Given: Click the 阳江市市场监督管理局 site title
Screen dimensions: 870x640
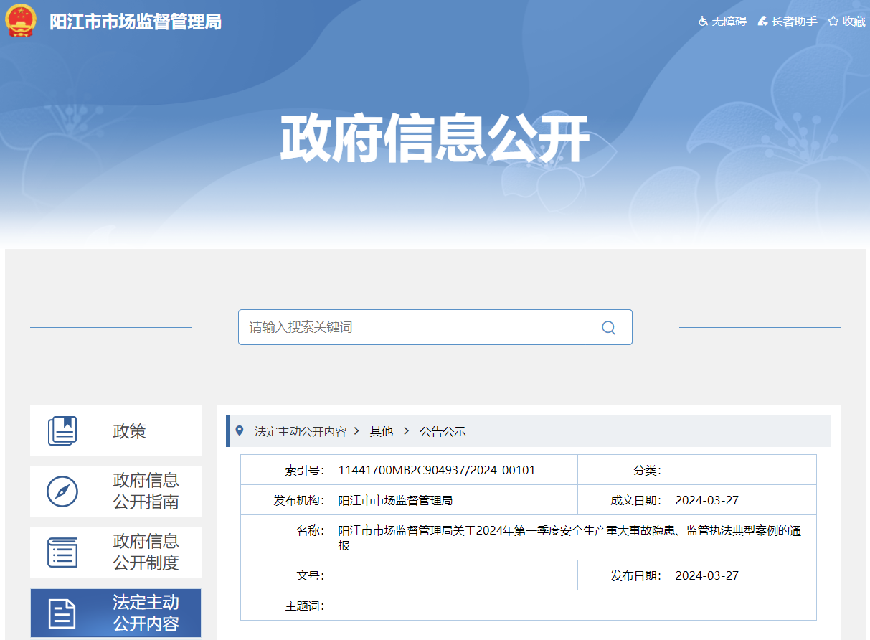Looking at the screenshot, I should [x=136, y=22].
